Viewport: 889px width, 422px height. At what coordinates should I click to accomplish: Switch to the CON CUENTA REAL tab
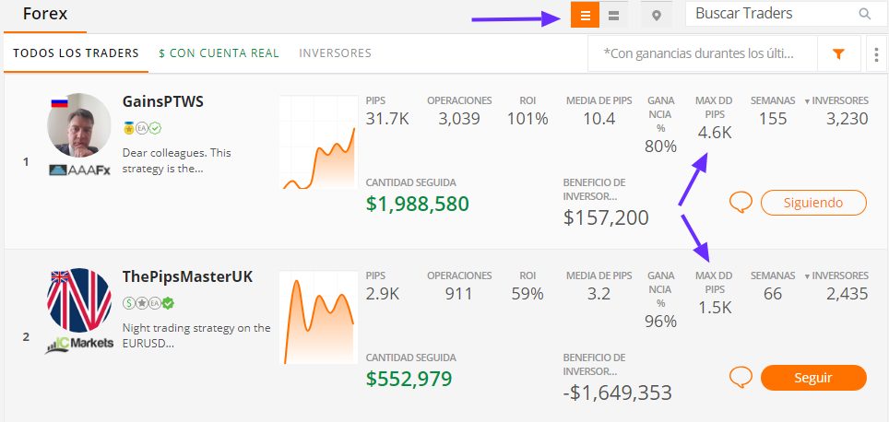coord(219,53)
